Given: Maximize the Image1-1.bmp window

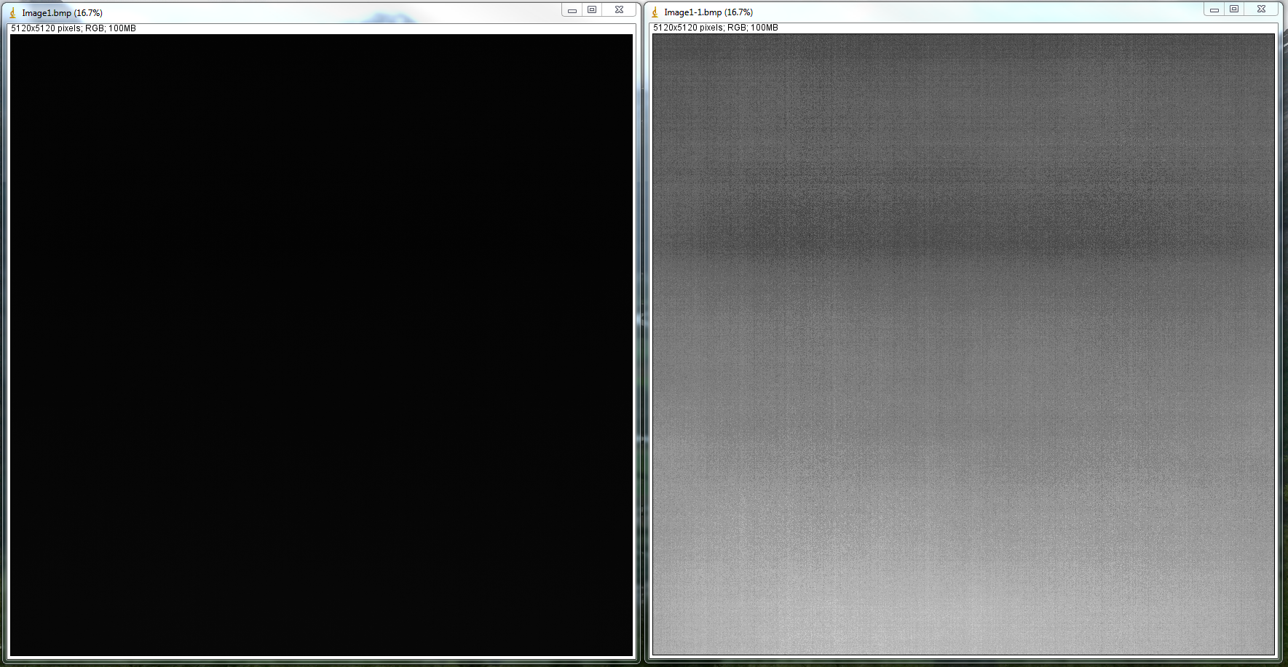Looking at the screenshot, I should coord(1234,9).
